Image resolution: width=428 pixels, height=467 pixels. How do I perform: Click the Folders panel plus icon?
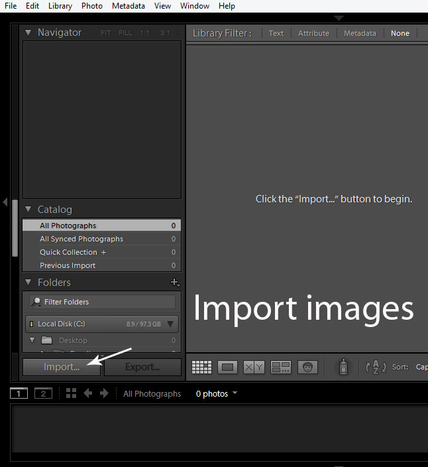175,282
